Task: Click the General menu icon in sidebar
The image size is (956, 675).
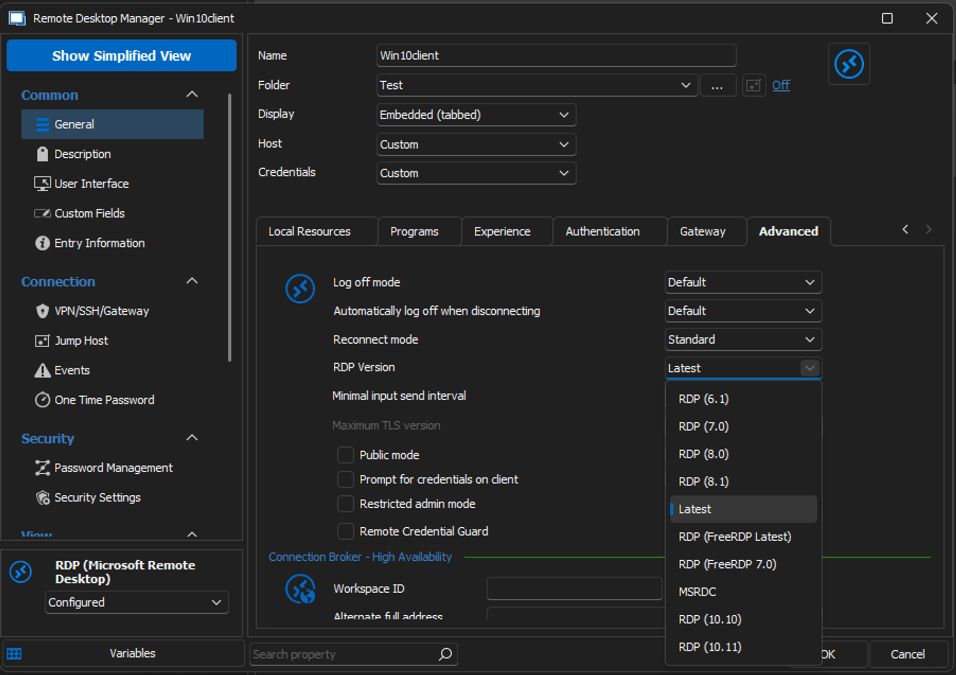Action: coord(43,124)
